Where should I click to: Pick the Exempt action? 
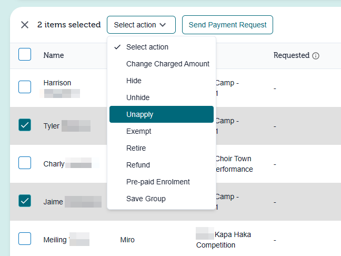(x=162, y=131)
